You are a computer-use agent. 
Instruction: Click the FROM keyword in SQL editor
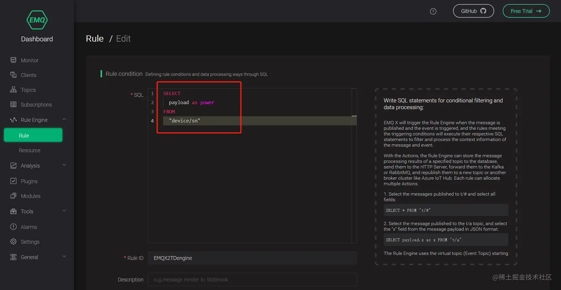(169, 111)
